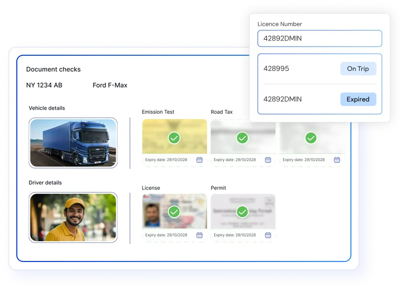Open calendar icon for License expiry
Screen dimensions: 404x290
(200, 235)
